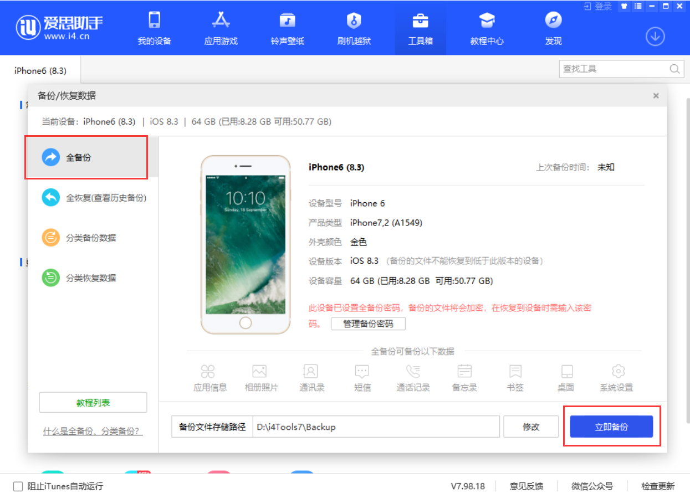The image size is (690, 498).
Task: Click inside the 查找工具 search field
Action: pyautogui.click(x=615, y=68)
